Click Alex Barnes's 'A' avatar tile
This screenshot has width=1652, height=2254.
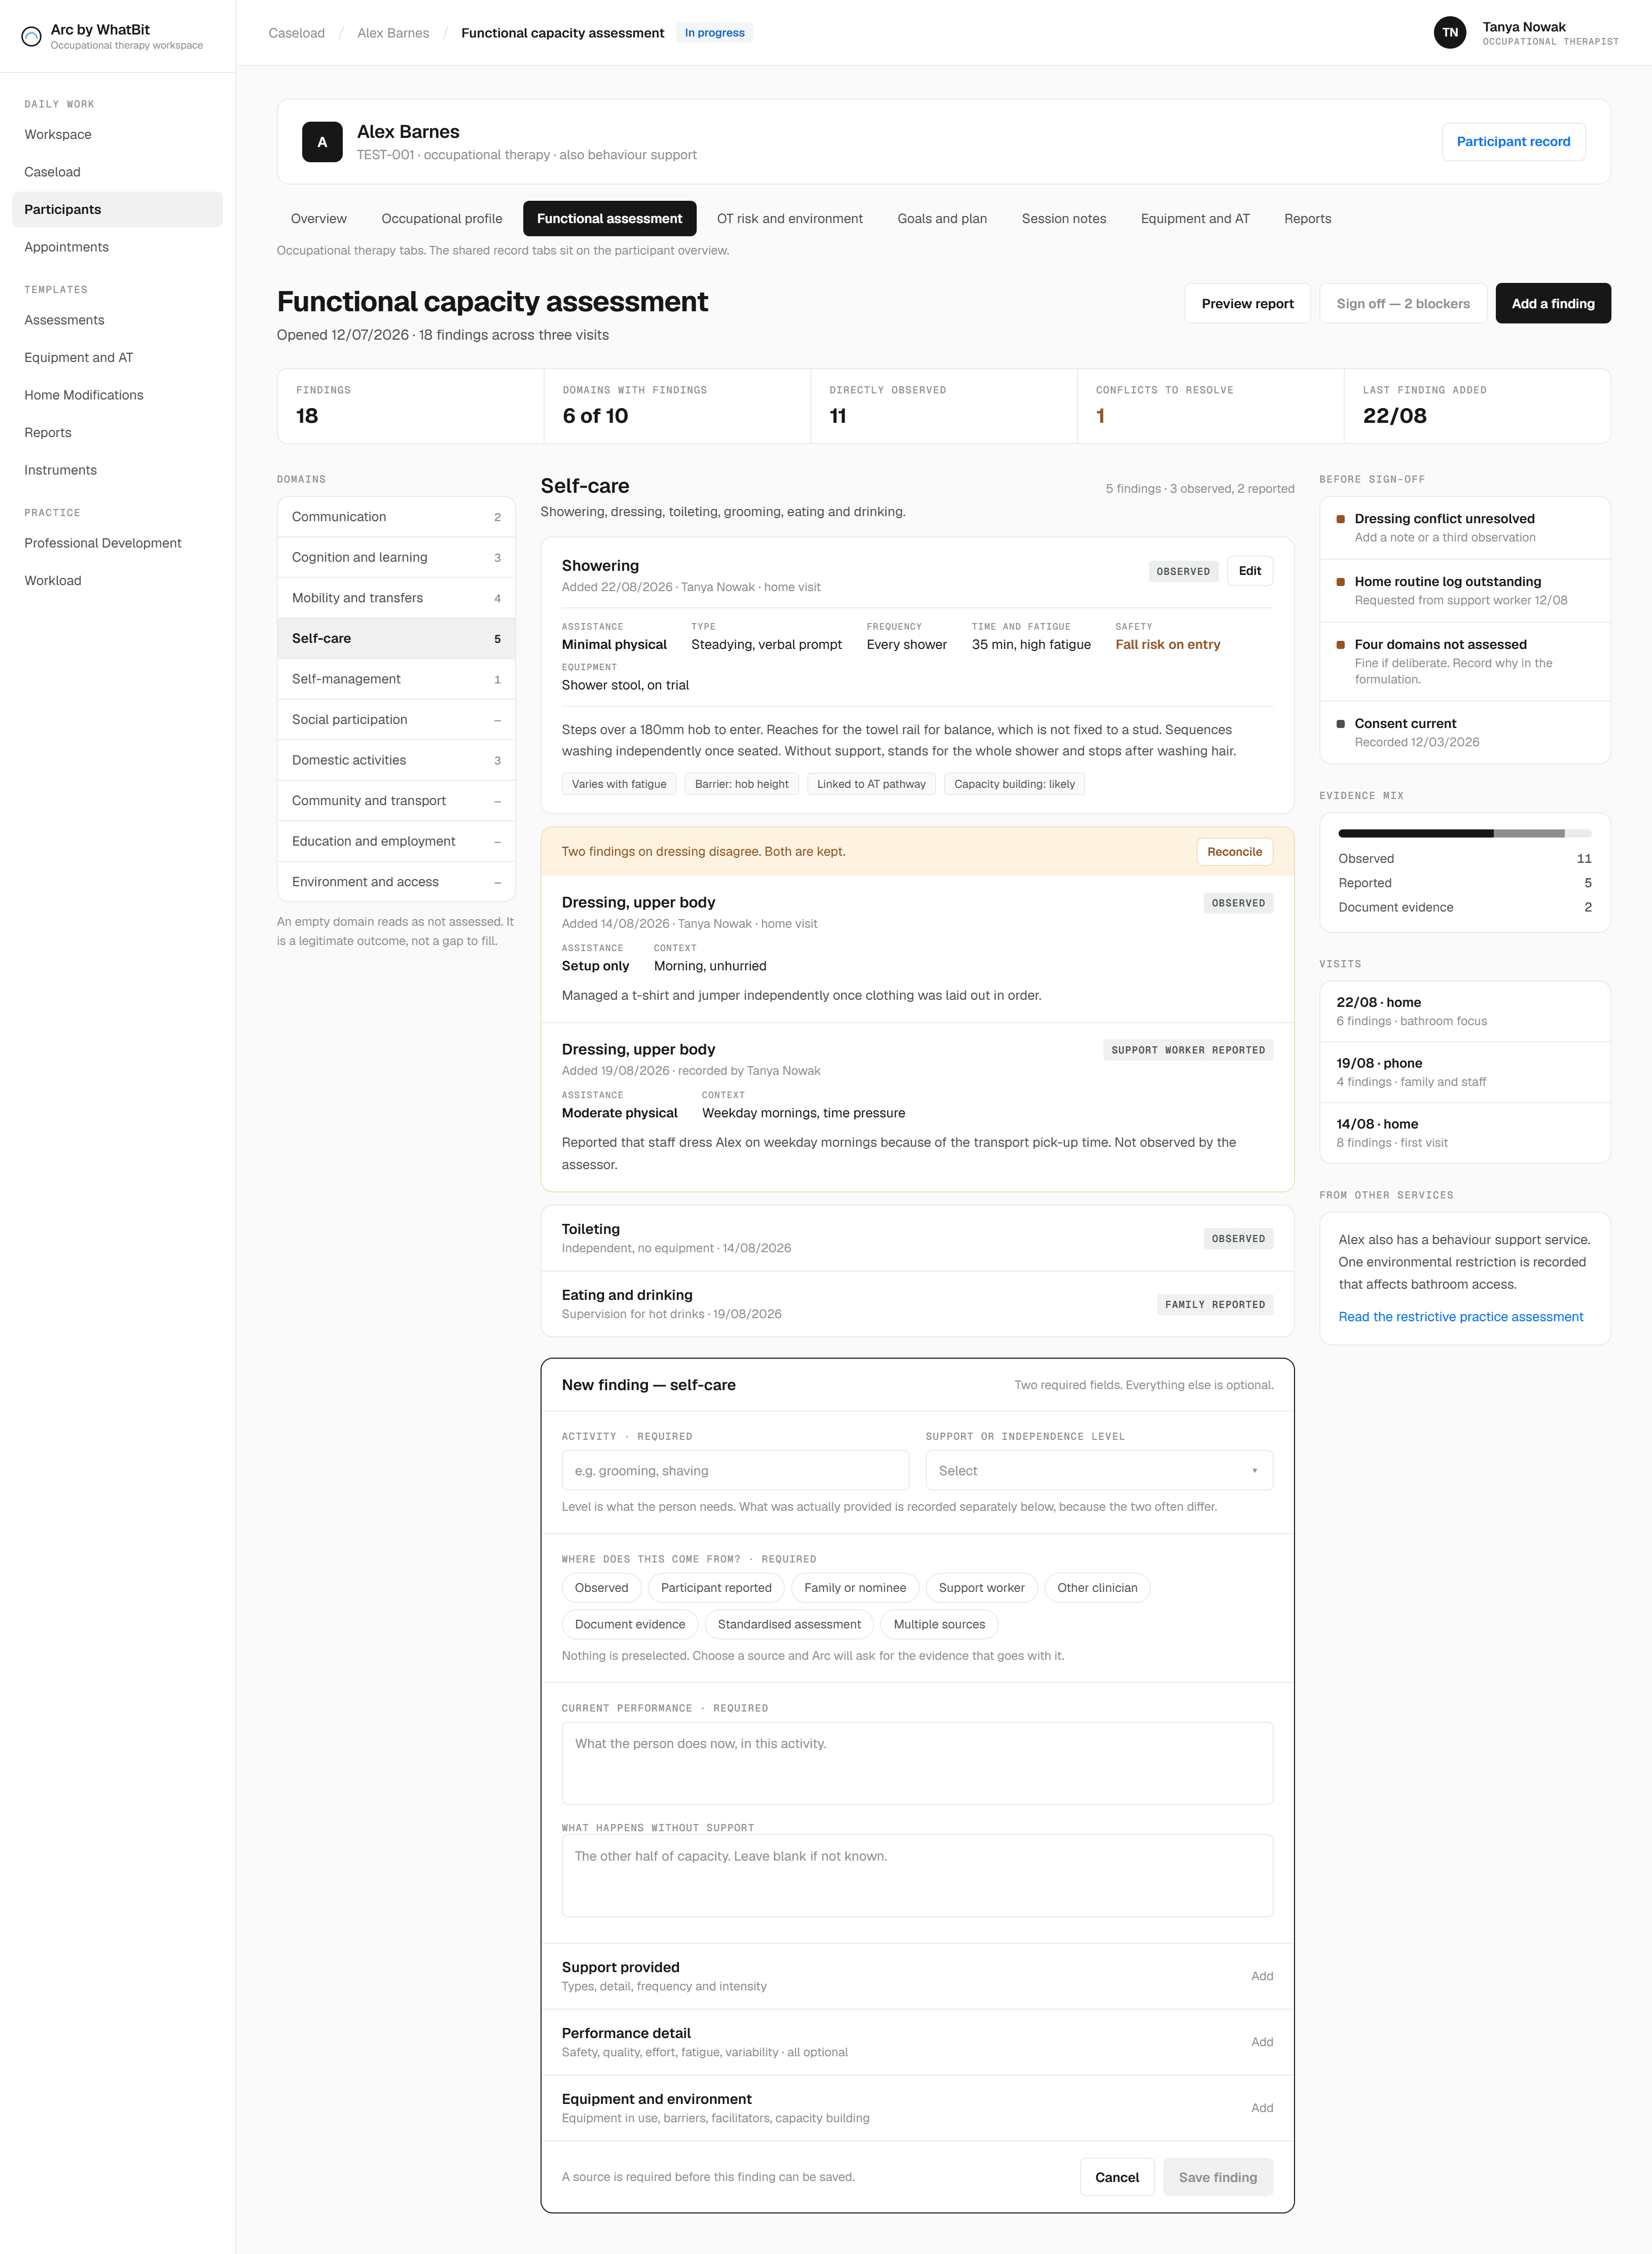coord(322,142)
